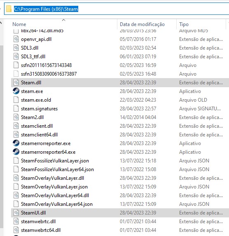Click the steam.signatures file icon
The image size is (229, 236).
[16, 109]
